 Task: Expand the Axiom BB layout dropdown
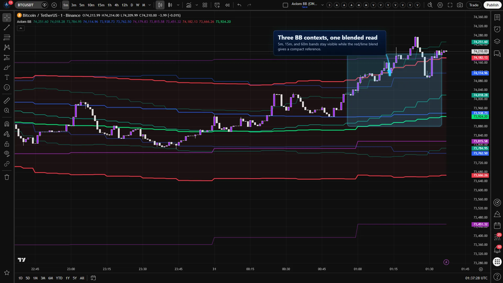point(322,5)
